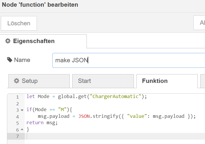
Task: Click the dialog title 'Node function bearbeiten'
Action: (x=40, y=5)
